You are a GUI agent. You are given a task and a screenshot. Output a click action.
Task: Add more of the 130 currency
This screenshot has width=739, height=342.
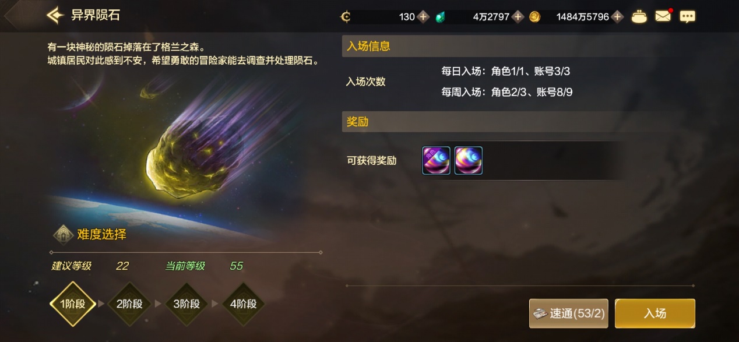click(x=424, y=17)
